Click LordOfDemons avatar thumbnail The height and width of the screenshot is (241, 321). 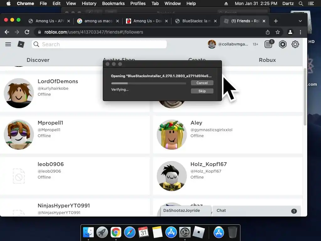19,93
